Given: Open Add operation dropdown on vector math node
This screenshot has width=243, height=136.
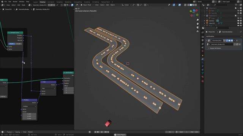Looking at the screenshot, I should (48, 88).
